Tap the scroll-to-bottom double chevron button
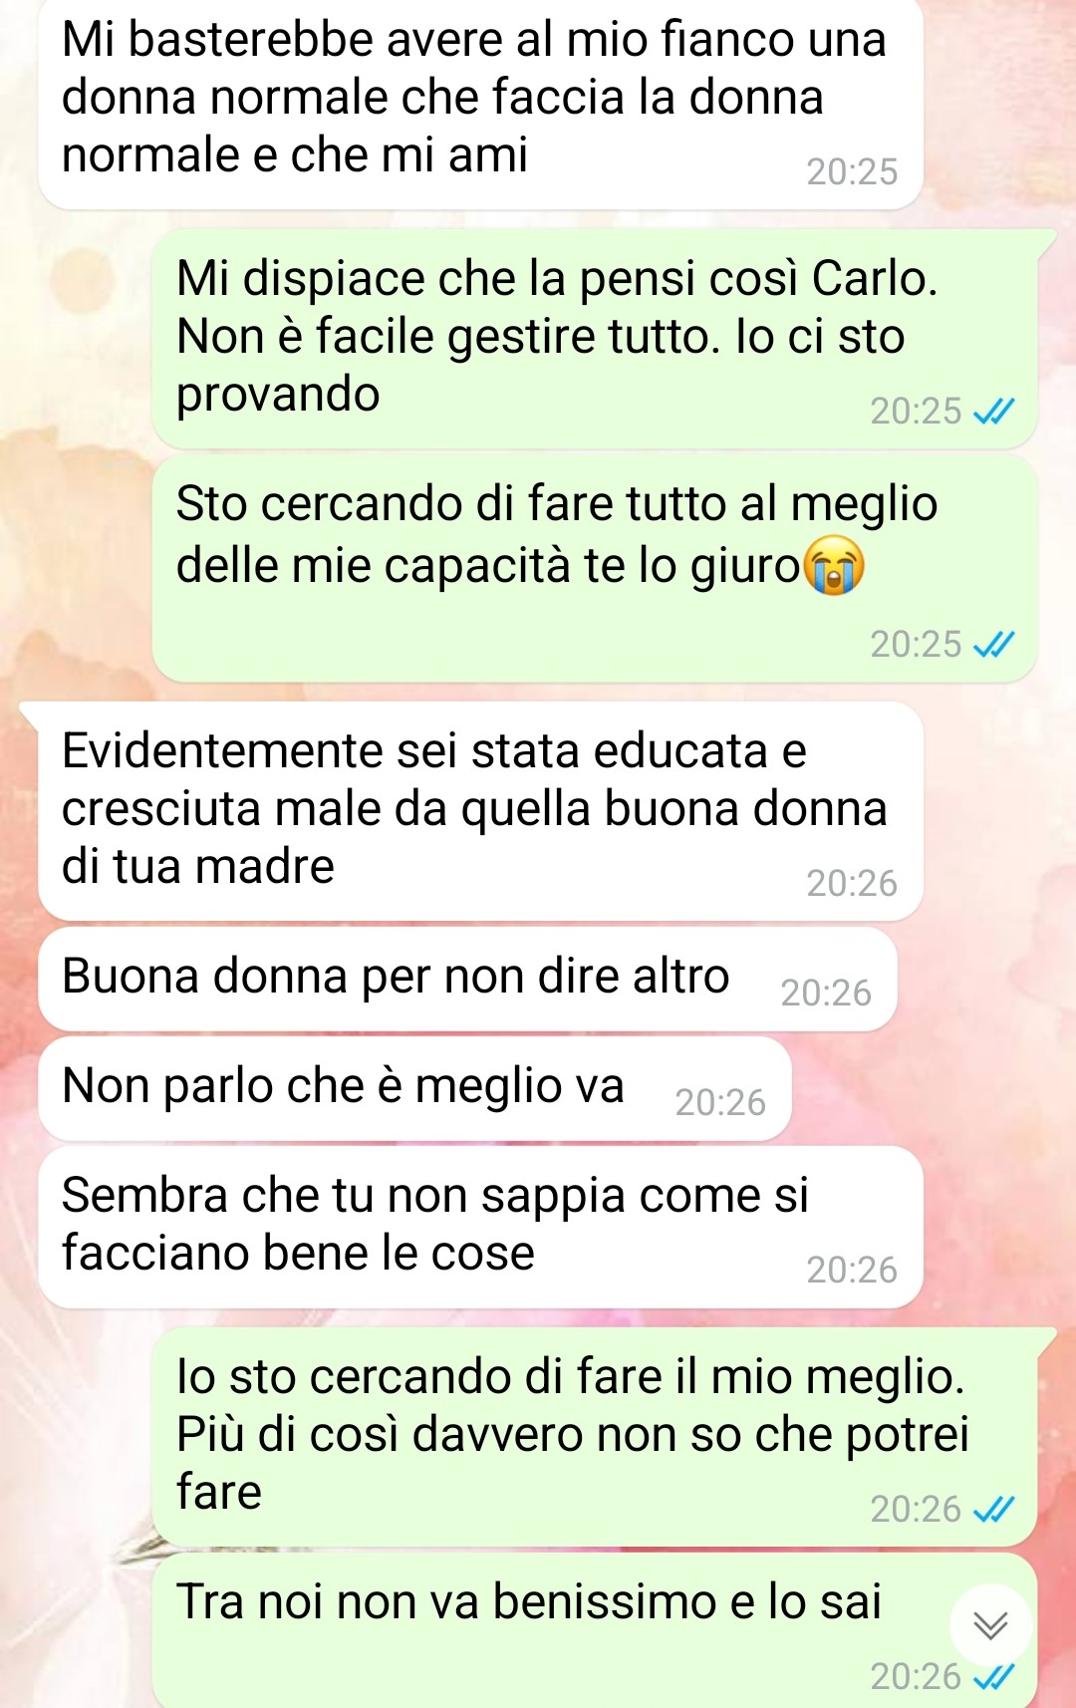This screenshot has height=1708, width=1076. click(990, 1625)
